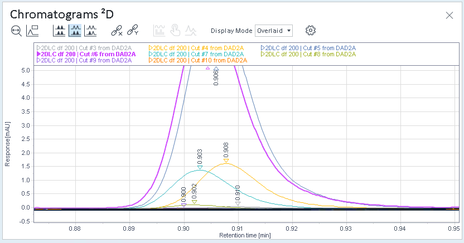464x243 pixels.
Task: Click the 0.908 peak marker on orange curve
Action: pyautogui.click(x=226, y=161)
